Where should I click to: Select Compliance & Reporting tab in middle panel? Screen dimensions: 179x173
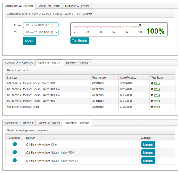click(x=19, y=62)
